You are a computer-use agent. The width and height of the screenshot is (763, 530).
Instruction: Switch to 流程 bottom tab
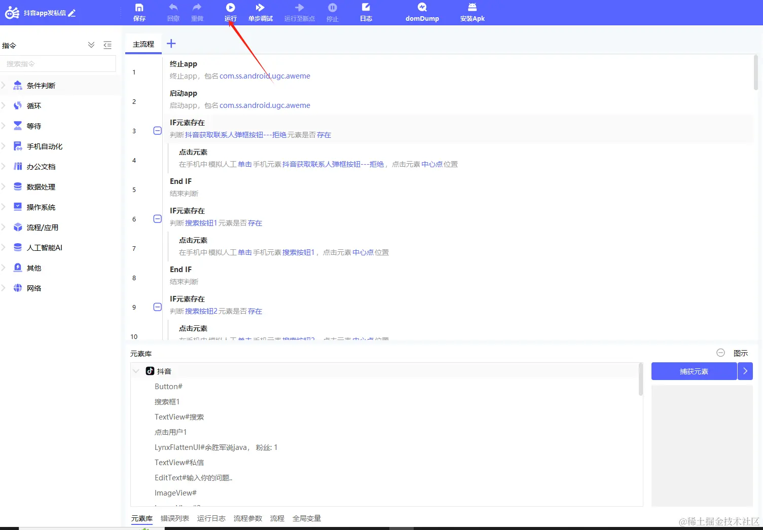tap(277, 518)
